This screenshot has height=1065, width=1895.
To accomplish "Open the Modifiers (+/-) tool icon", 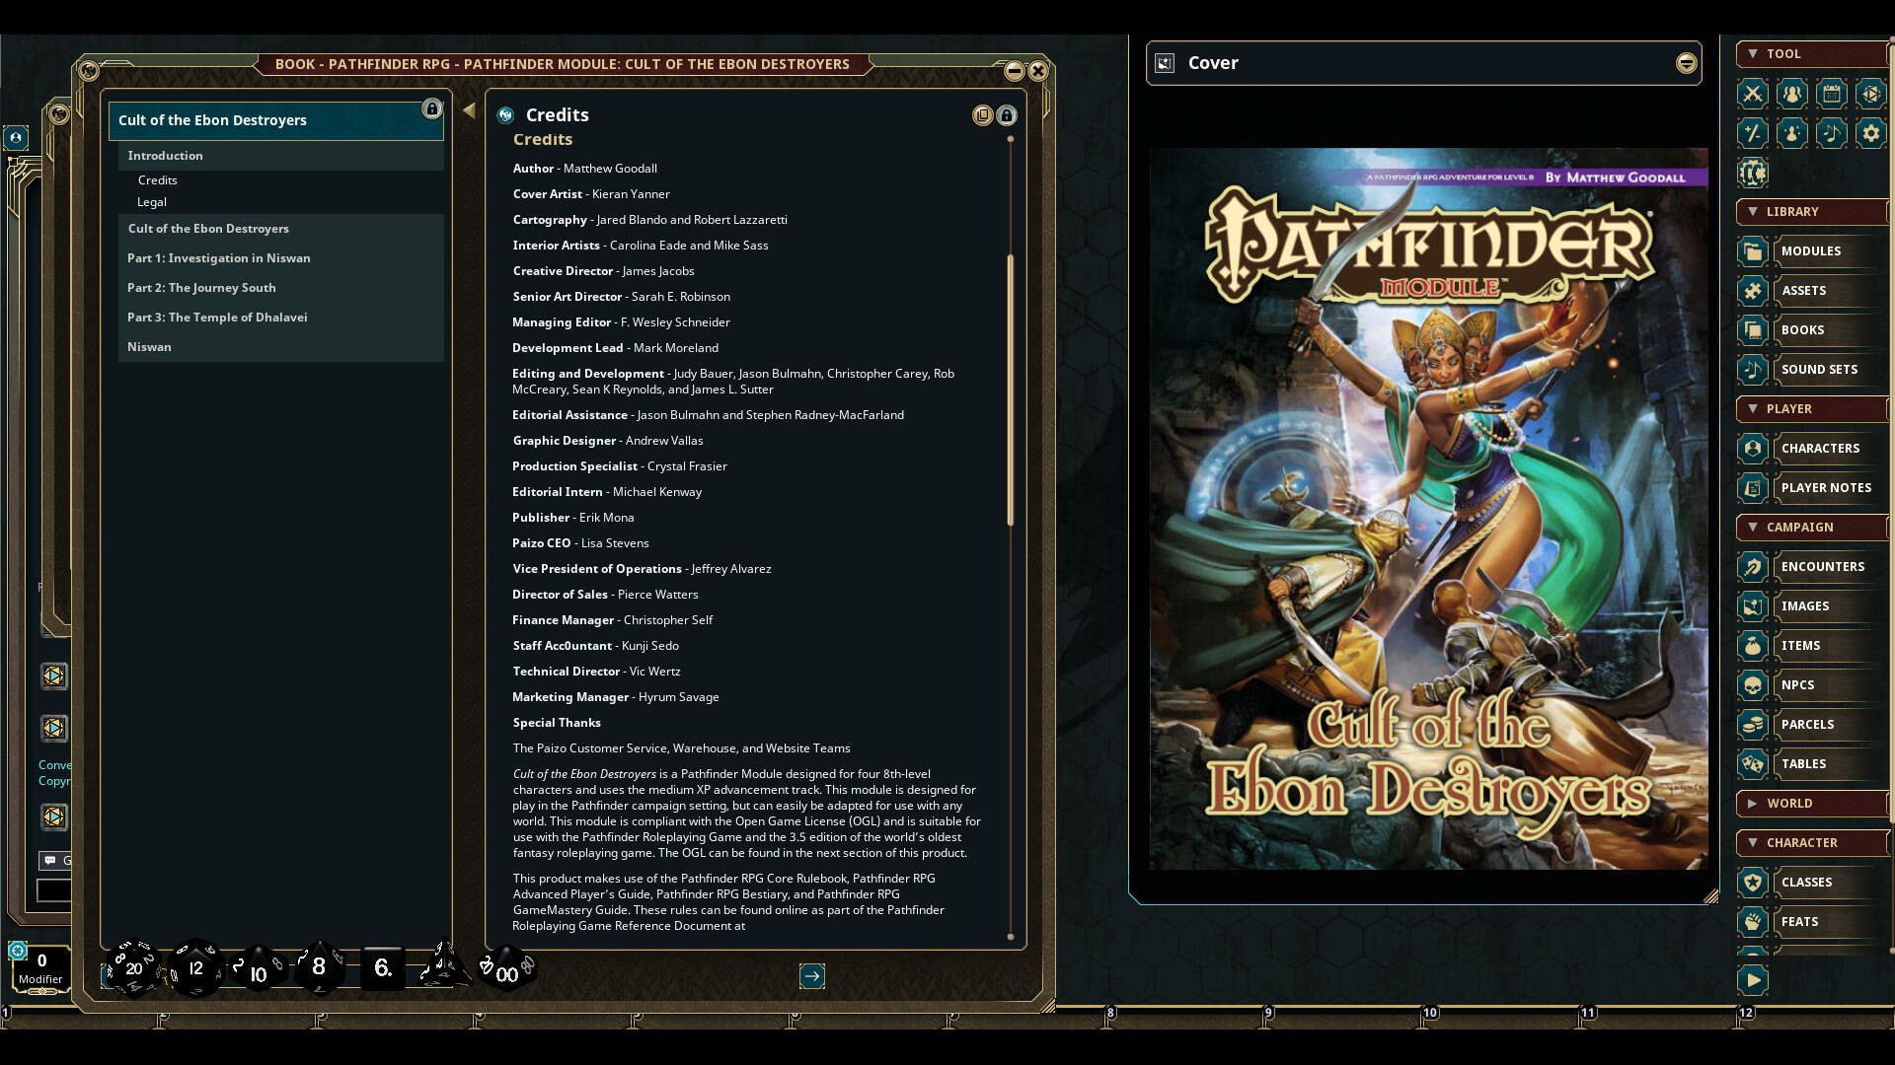I will 1753,133.
